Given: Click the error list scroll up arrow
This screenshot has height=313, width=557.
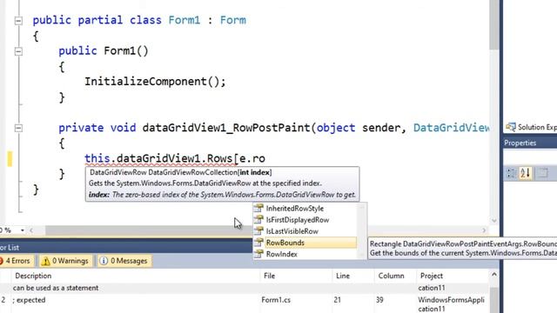Looking at the screenshot, I should 493,275.
